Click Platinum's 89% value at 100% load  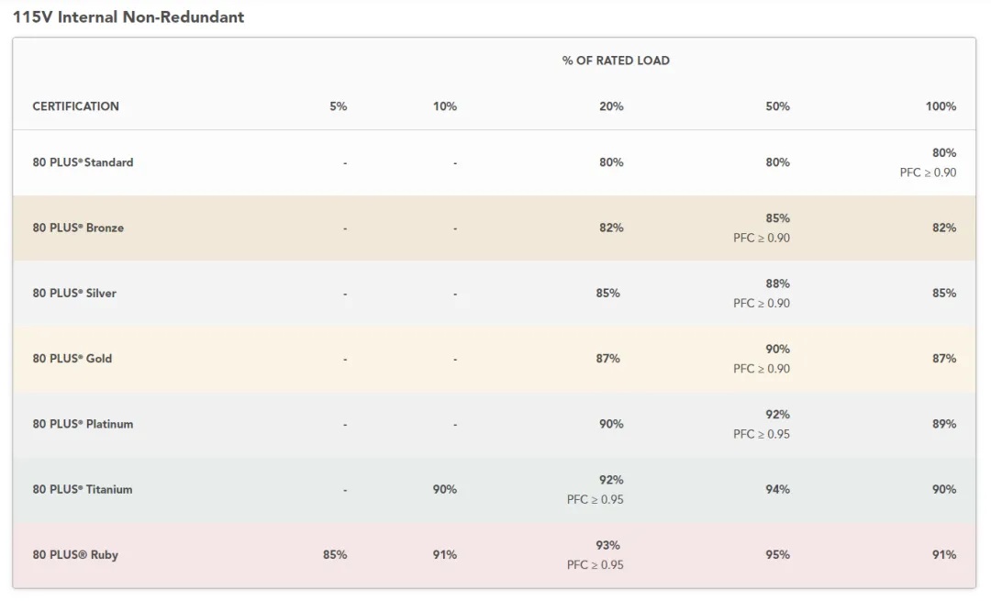tap(943, 424)
